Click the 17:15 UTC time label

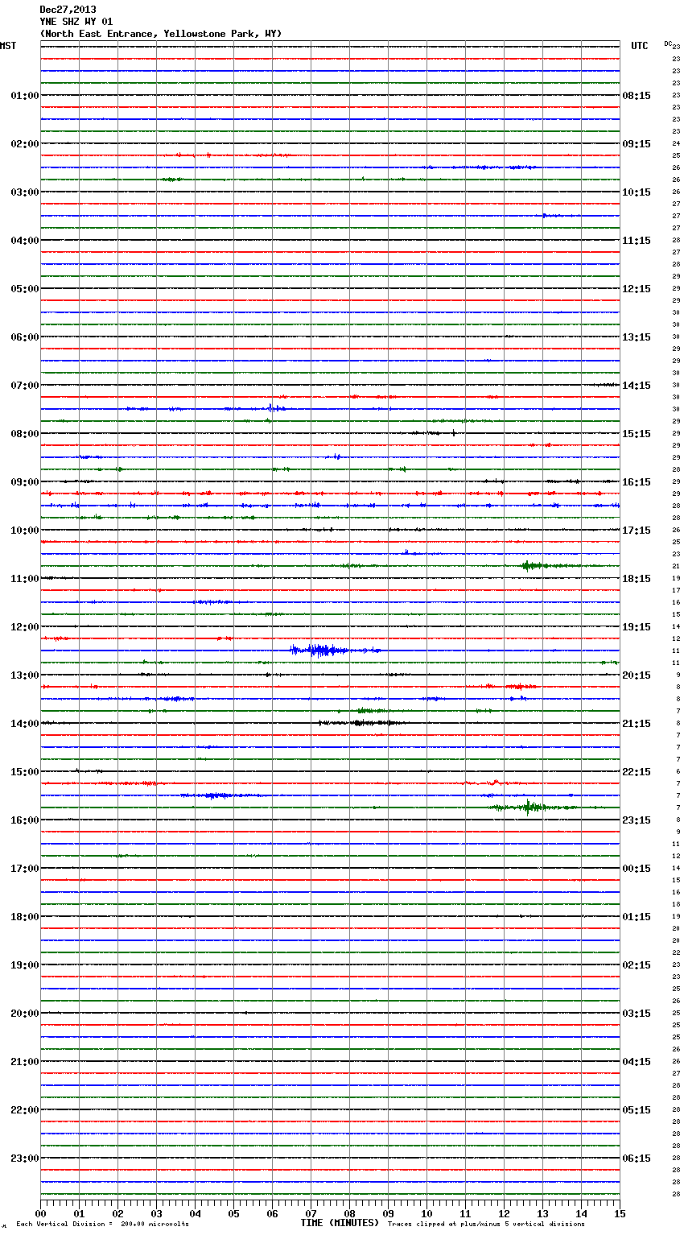[637, 531]
